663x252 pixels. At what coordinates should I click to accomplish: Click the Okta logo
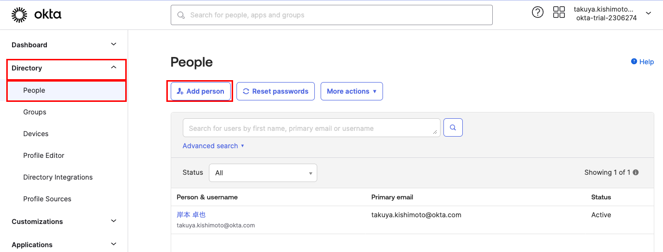click(x=36, y=15)
